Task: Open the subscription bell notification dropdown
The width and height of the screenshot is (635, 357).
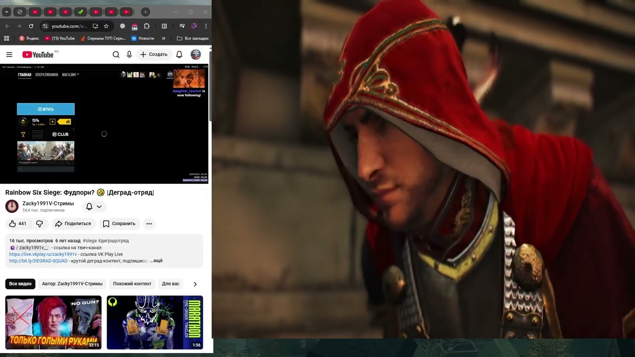Action: (x=94, y=206)
